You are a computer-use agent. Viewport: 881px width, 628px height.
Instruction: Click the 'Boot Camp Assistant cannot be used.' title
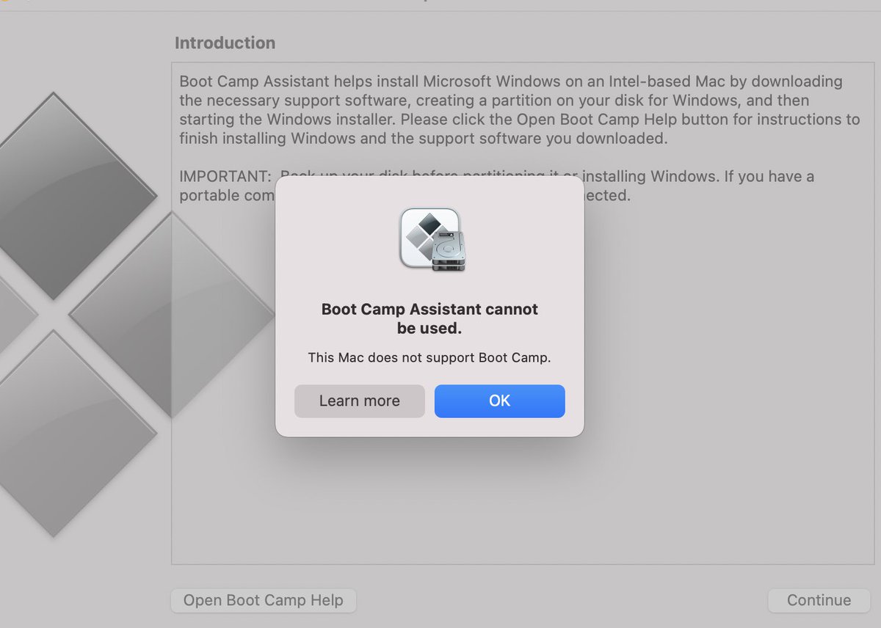[429, 319]
